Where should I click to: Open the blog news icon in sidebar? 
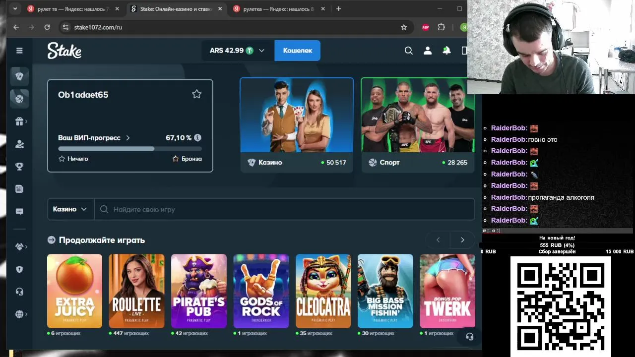19,189
